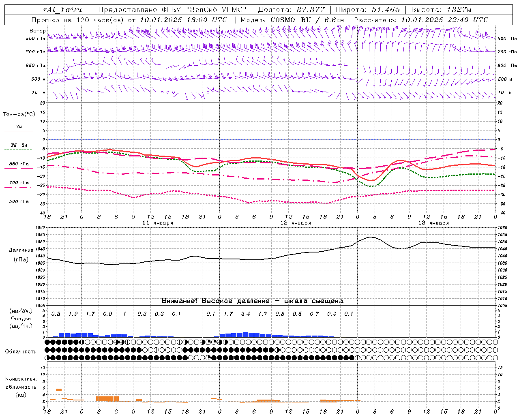
Task: Click the Td 2м legend entry
Action: [19, 145]
